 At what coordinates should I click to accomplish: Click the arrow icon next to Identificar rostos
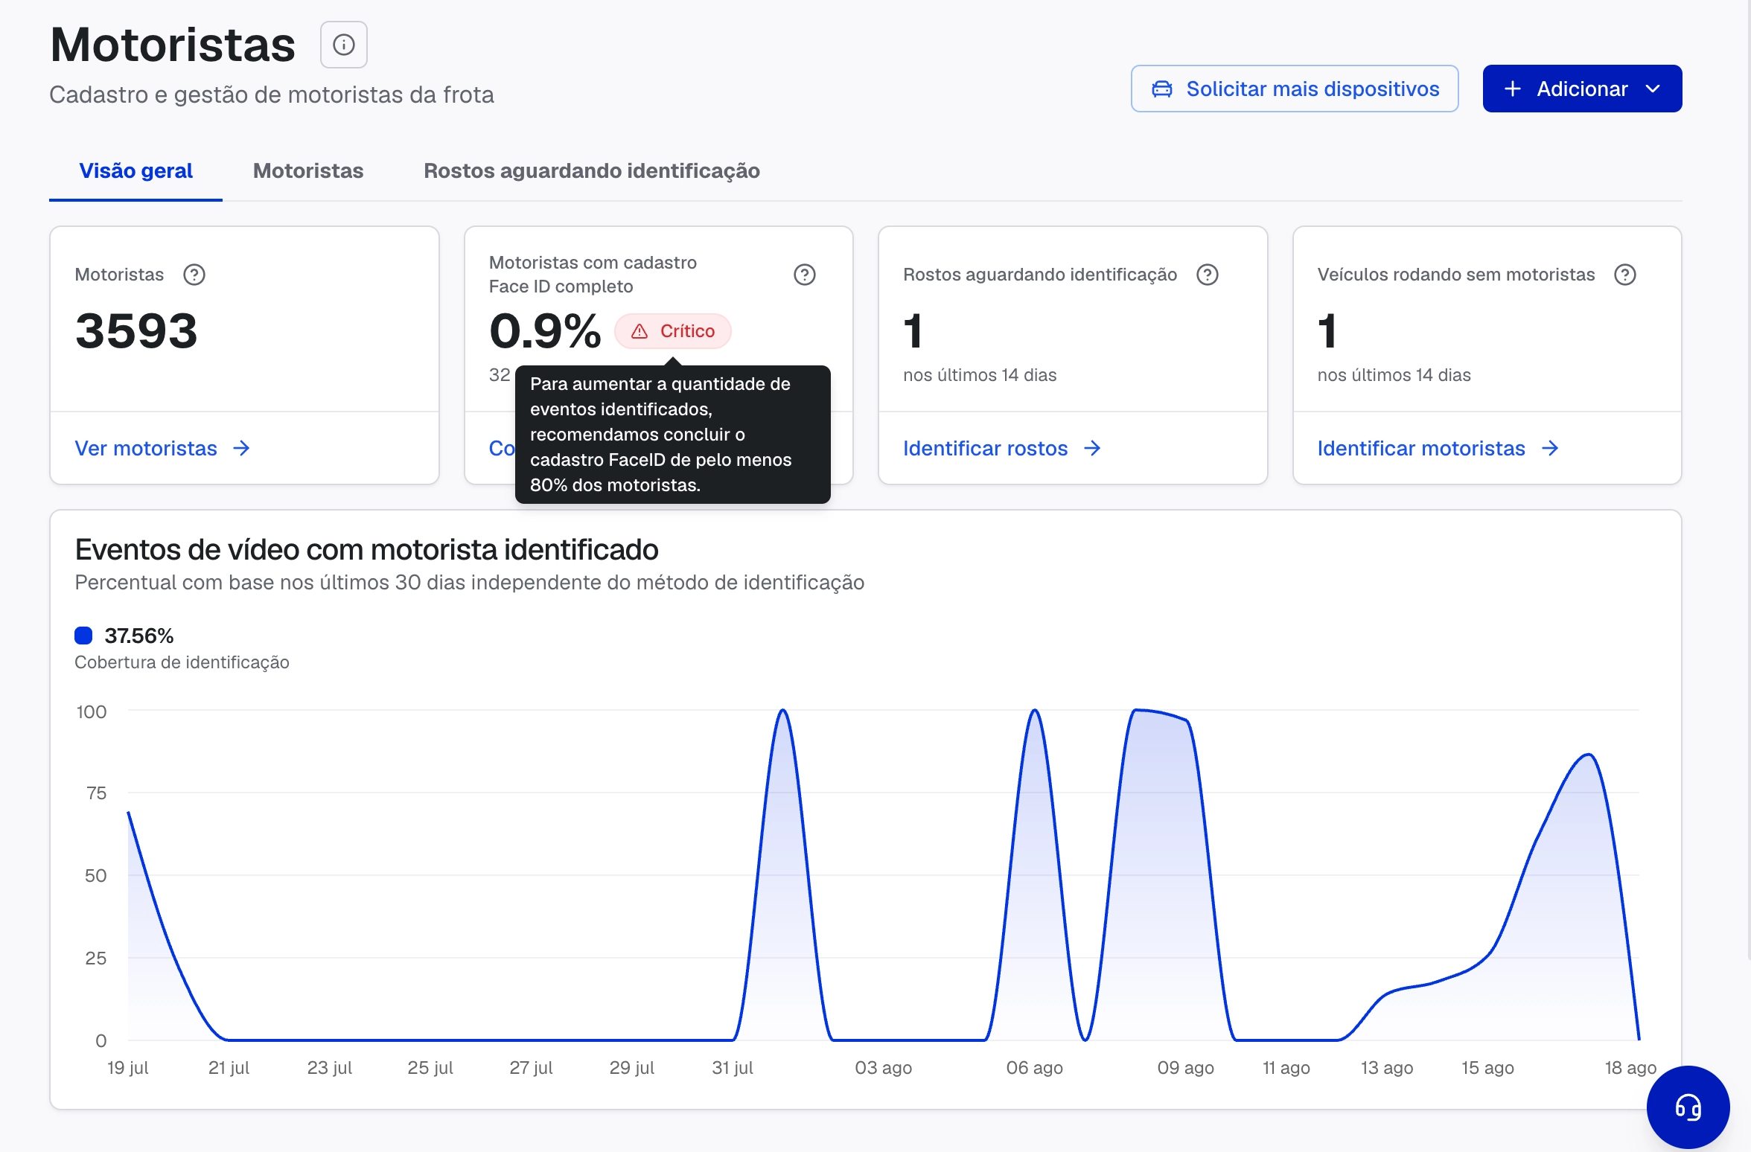tap(1092, 448)
